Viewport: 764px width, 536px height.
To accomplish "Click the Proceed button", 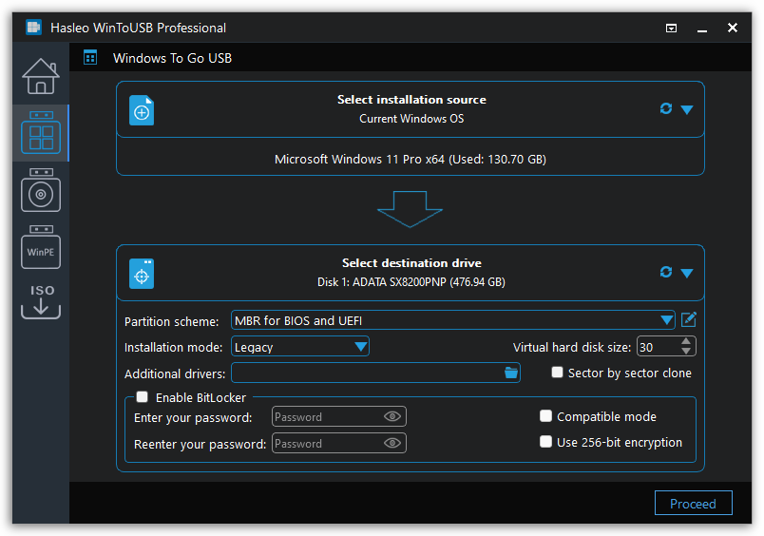I will point(694,503).
